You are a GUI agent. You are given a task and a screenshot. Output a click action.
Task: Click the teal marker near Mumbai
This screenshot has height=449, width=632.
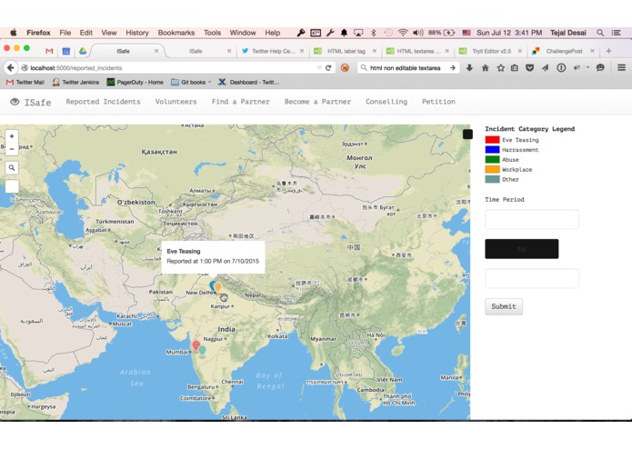(x=203, y=350)
